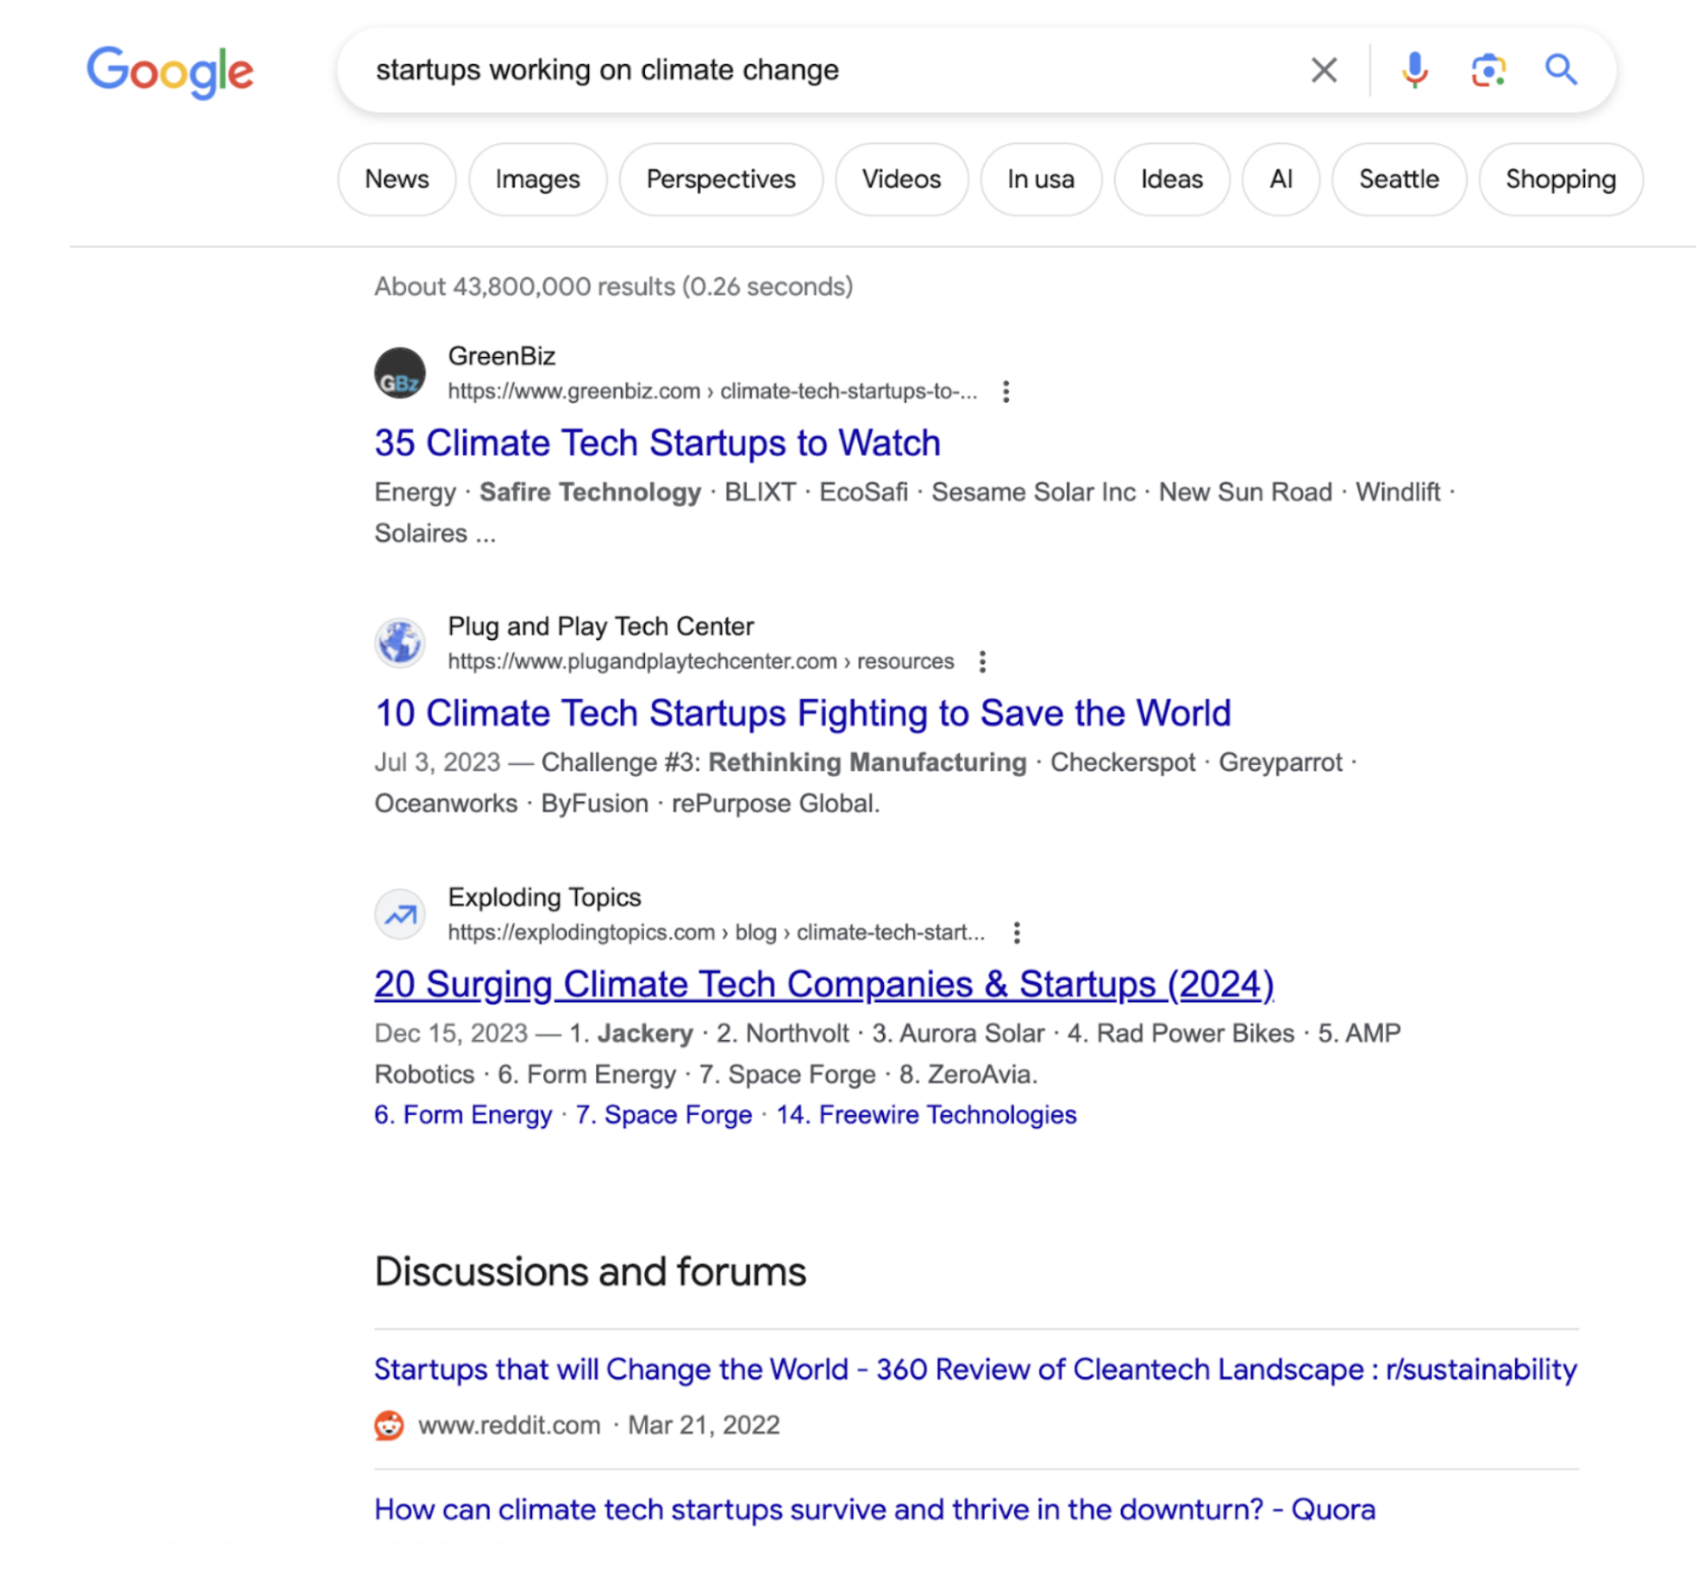Open more options for Exploding Topics result
The height and width of the screenshot is (1573, 1697).
tap(1017, 932)
